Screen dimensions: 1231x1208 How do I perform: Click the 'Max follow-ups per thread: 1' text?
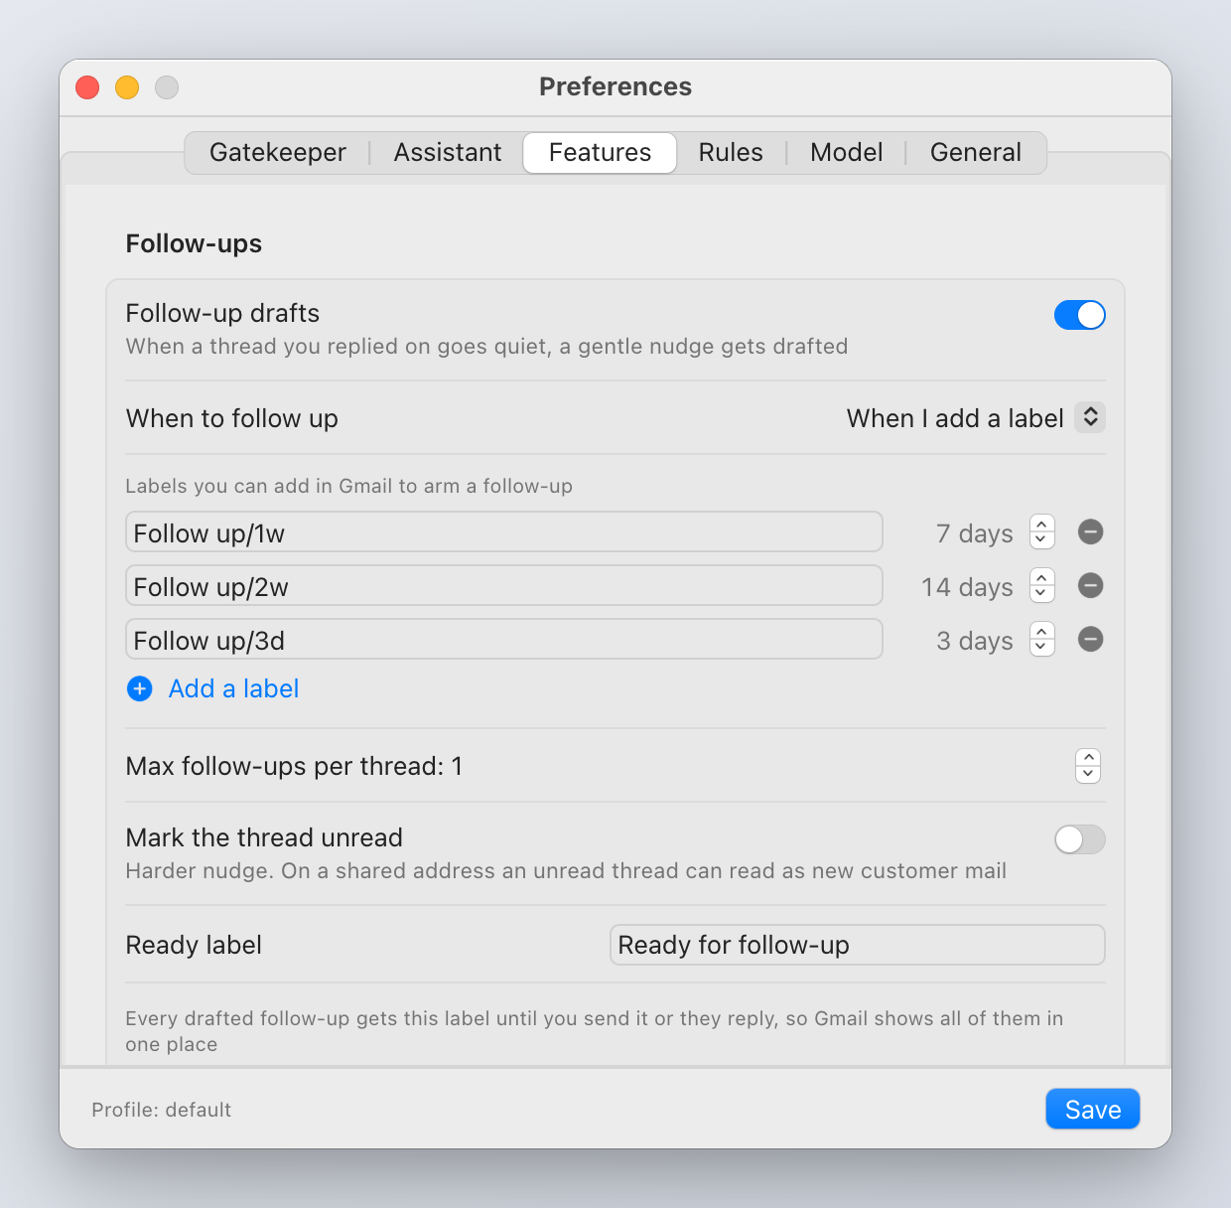pos(295,766)
